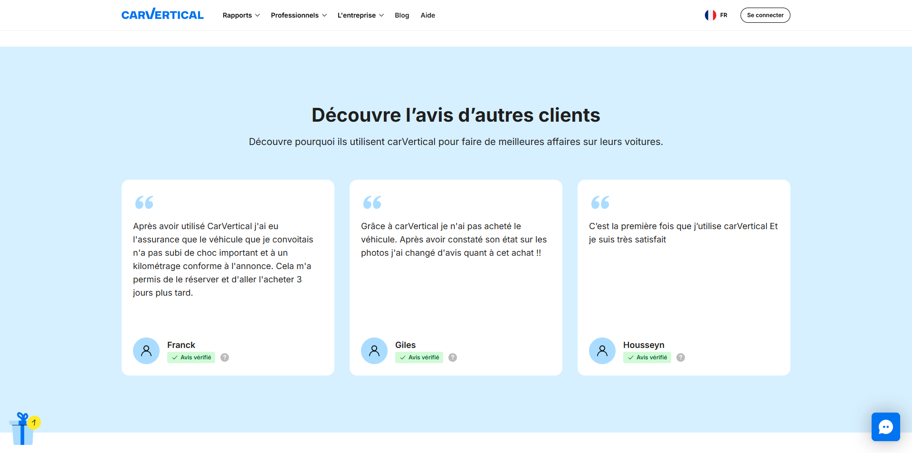Click Housseyn's Avis vérifié badge
The height and width of the screenshot is (453, 912).
pyautogui.click(x=647, y=357)
